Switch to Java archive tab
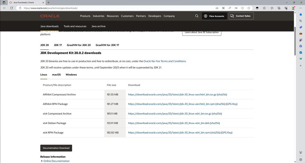 [99, 26]
